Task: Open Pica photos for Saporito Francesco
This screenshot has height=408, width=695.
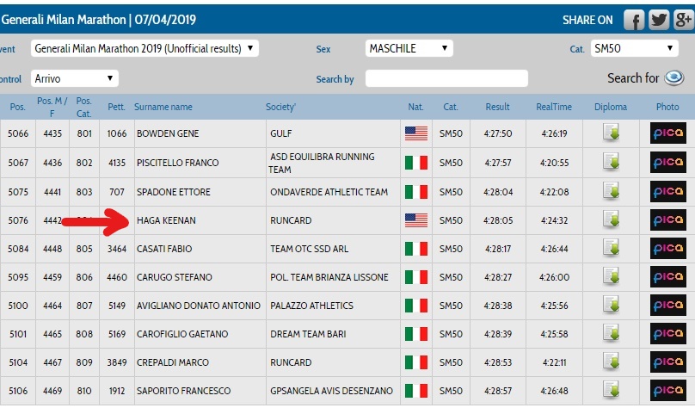Action: pyautogui.click(x=668, y=390)
